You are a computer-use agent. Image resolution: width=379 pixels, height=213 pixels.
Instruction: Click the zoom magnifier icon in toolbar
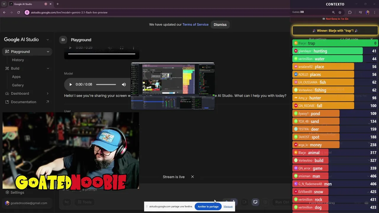click(333, 12)
